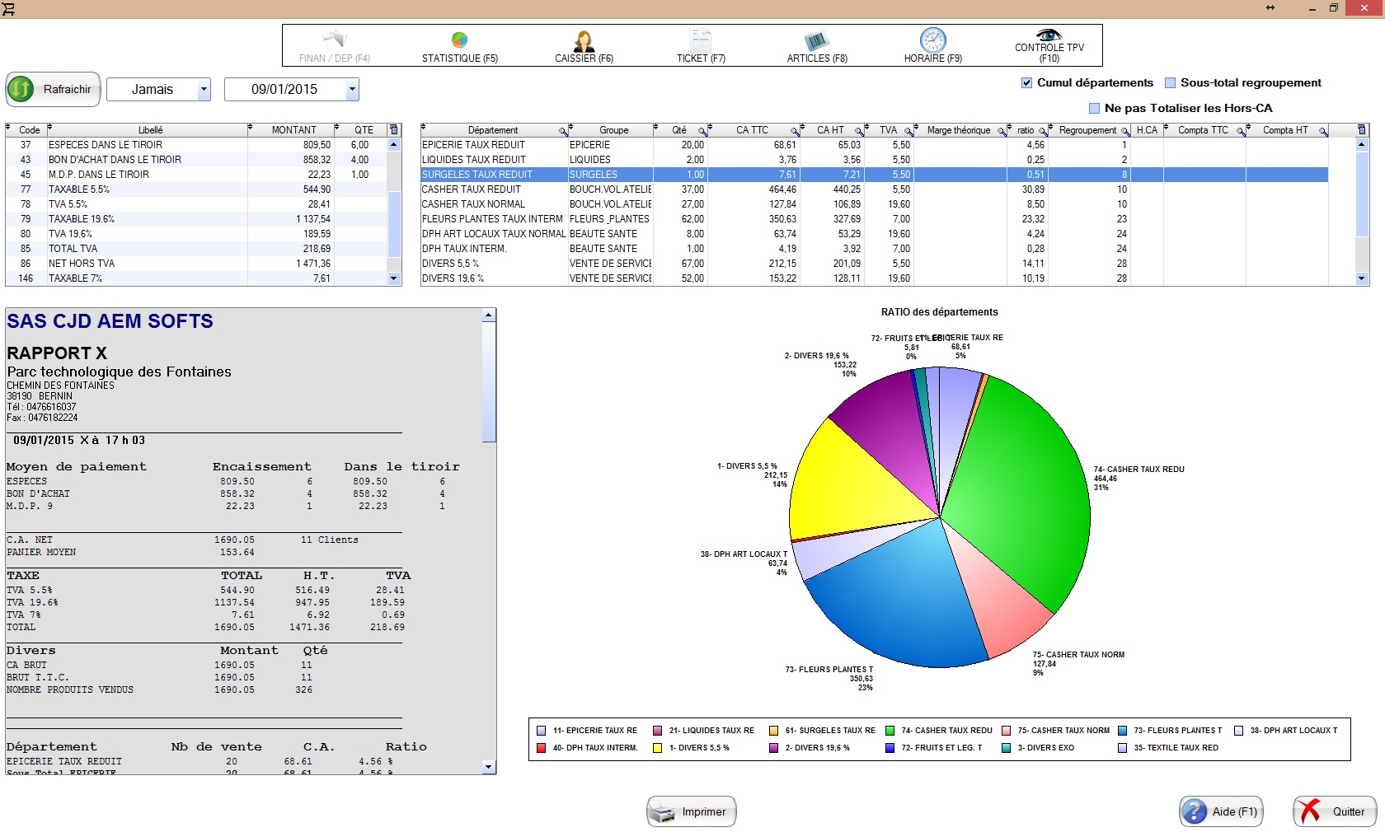The image size is (1385, 832).
Task: Tick Ne pas Totaliser les Hors-CA
Action: [x=1094, y=108]
